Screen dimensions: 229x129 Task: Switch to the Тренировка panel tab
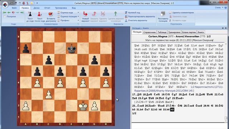[174, 32]
